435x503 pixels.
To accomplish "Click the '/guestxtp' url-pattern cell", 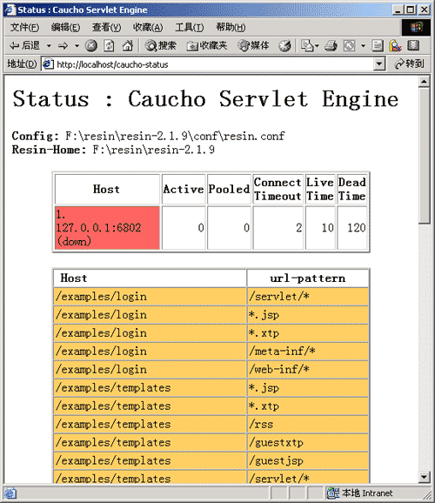I will [x=308, y=443].
